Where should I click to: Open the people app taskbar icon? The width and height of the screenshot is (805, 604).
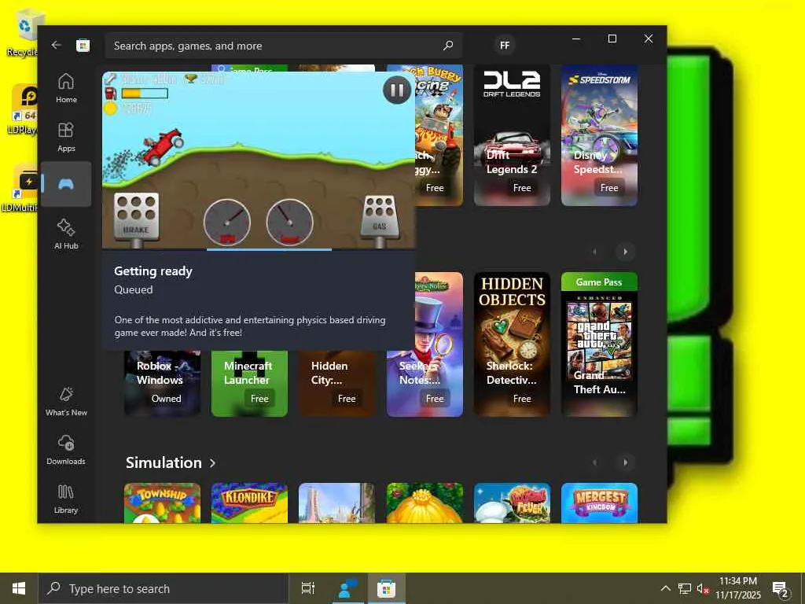pos(347,588)
